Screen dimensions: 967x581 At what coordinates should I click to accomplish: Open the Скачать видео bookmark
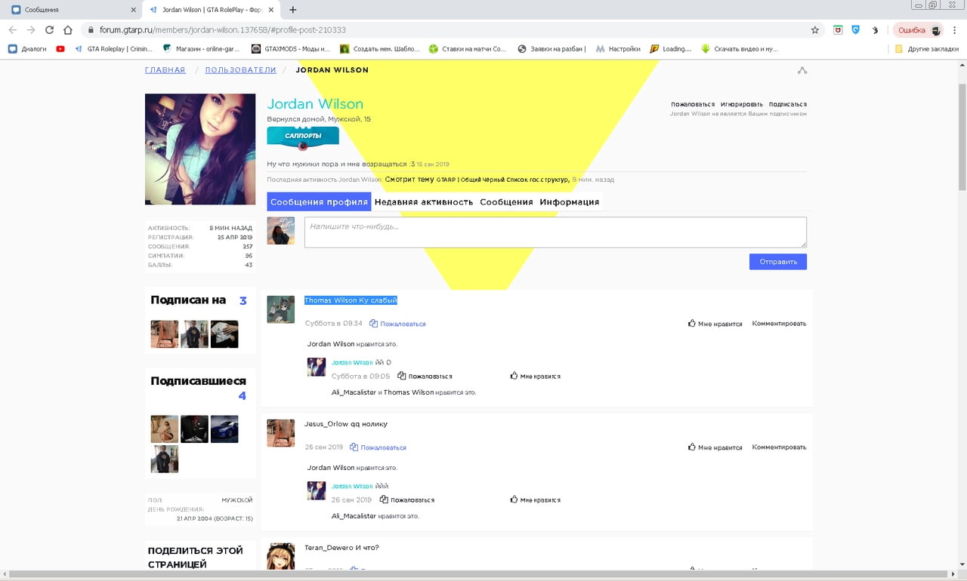coord(740,49)
